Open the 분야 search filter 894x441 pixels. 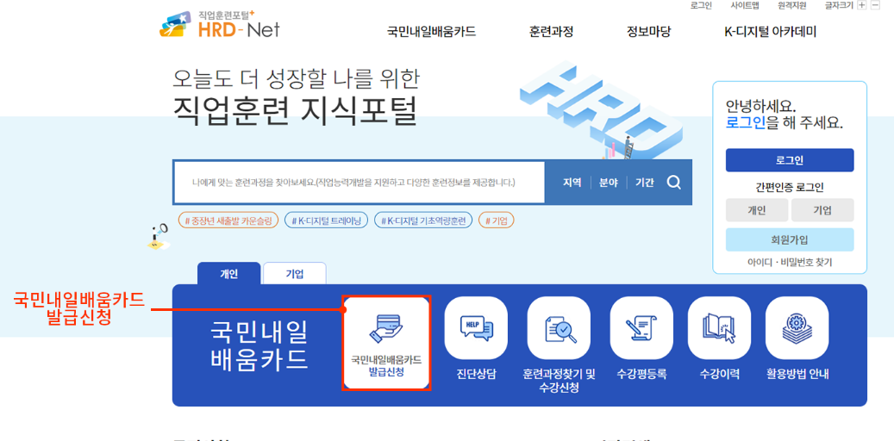coord(609,183)
